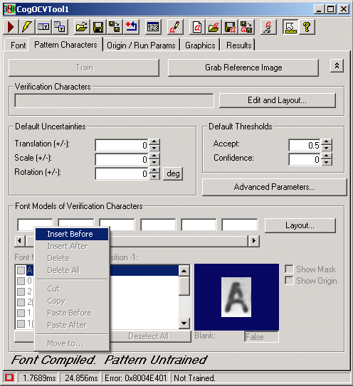Check the box for font model A
353x386 pixels.
(21, 270)
